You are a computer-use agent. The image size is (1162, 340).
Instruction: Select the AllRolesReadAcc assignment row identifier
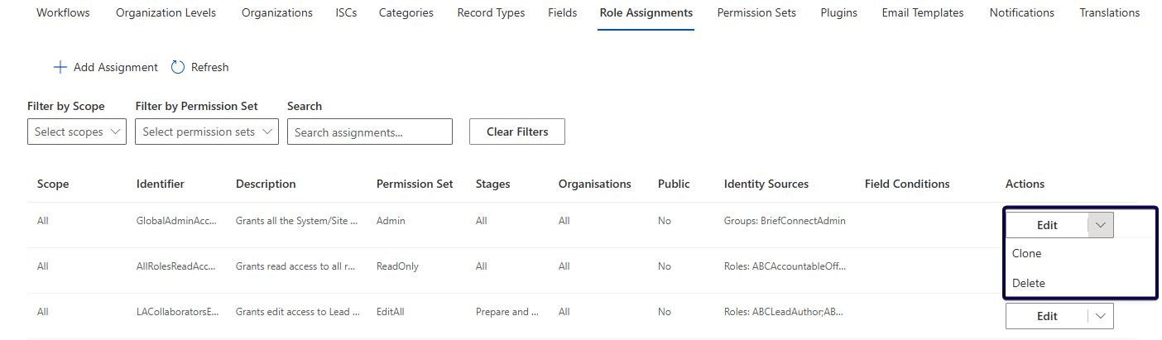point(176,266)
